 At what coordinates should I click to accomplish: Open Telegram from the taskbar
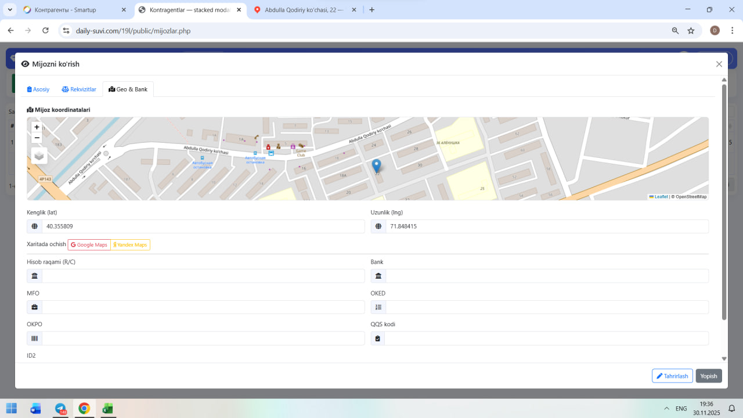pyautogui.click(x=60, y=409)
